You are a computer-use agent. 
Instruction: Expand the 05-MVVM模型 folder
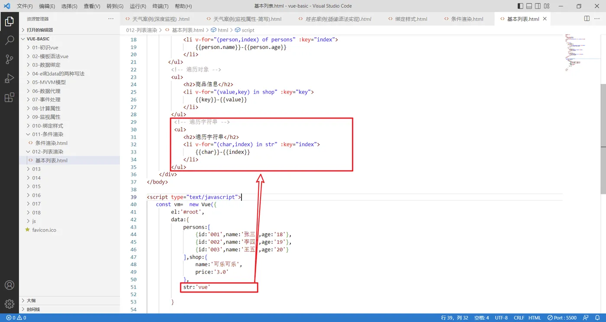(69, 82)
